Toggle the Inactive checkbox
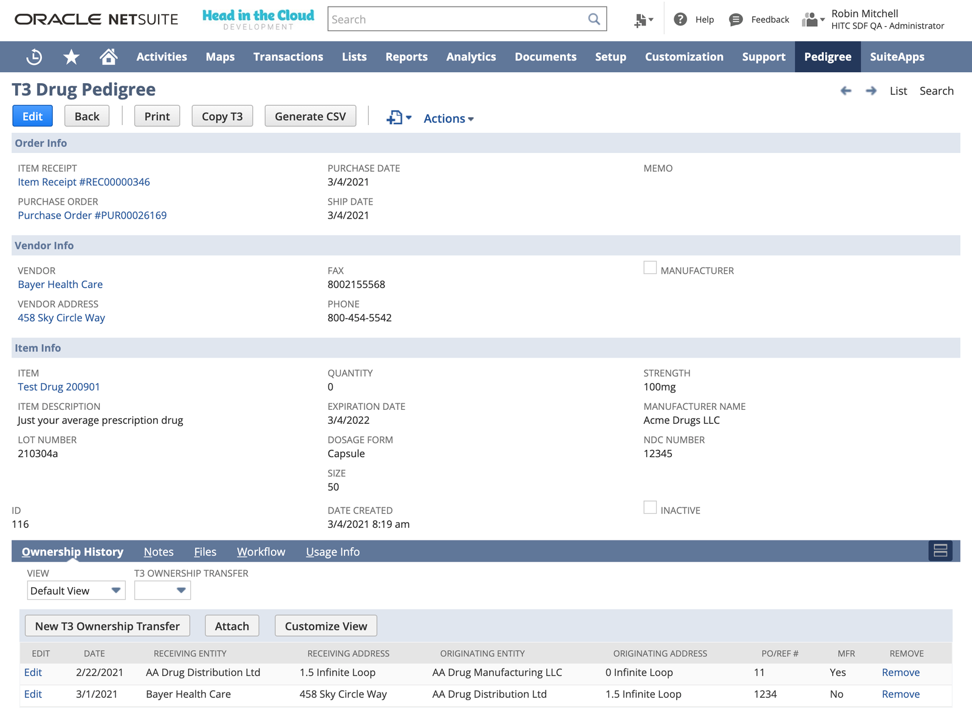The image size is (972, 725). (650, 508)
